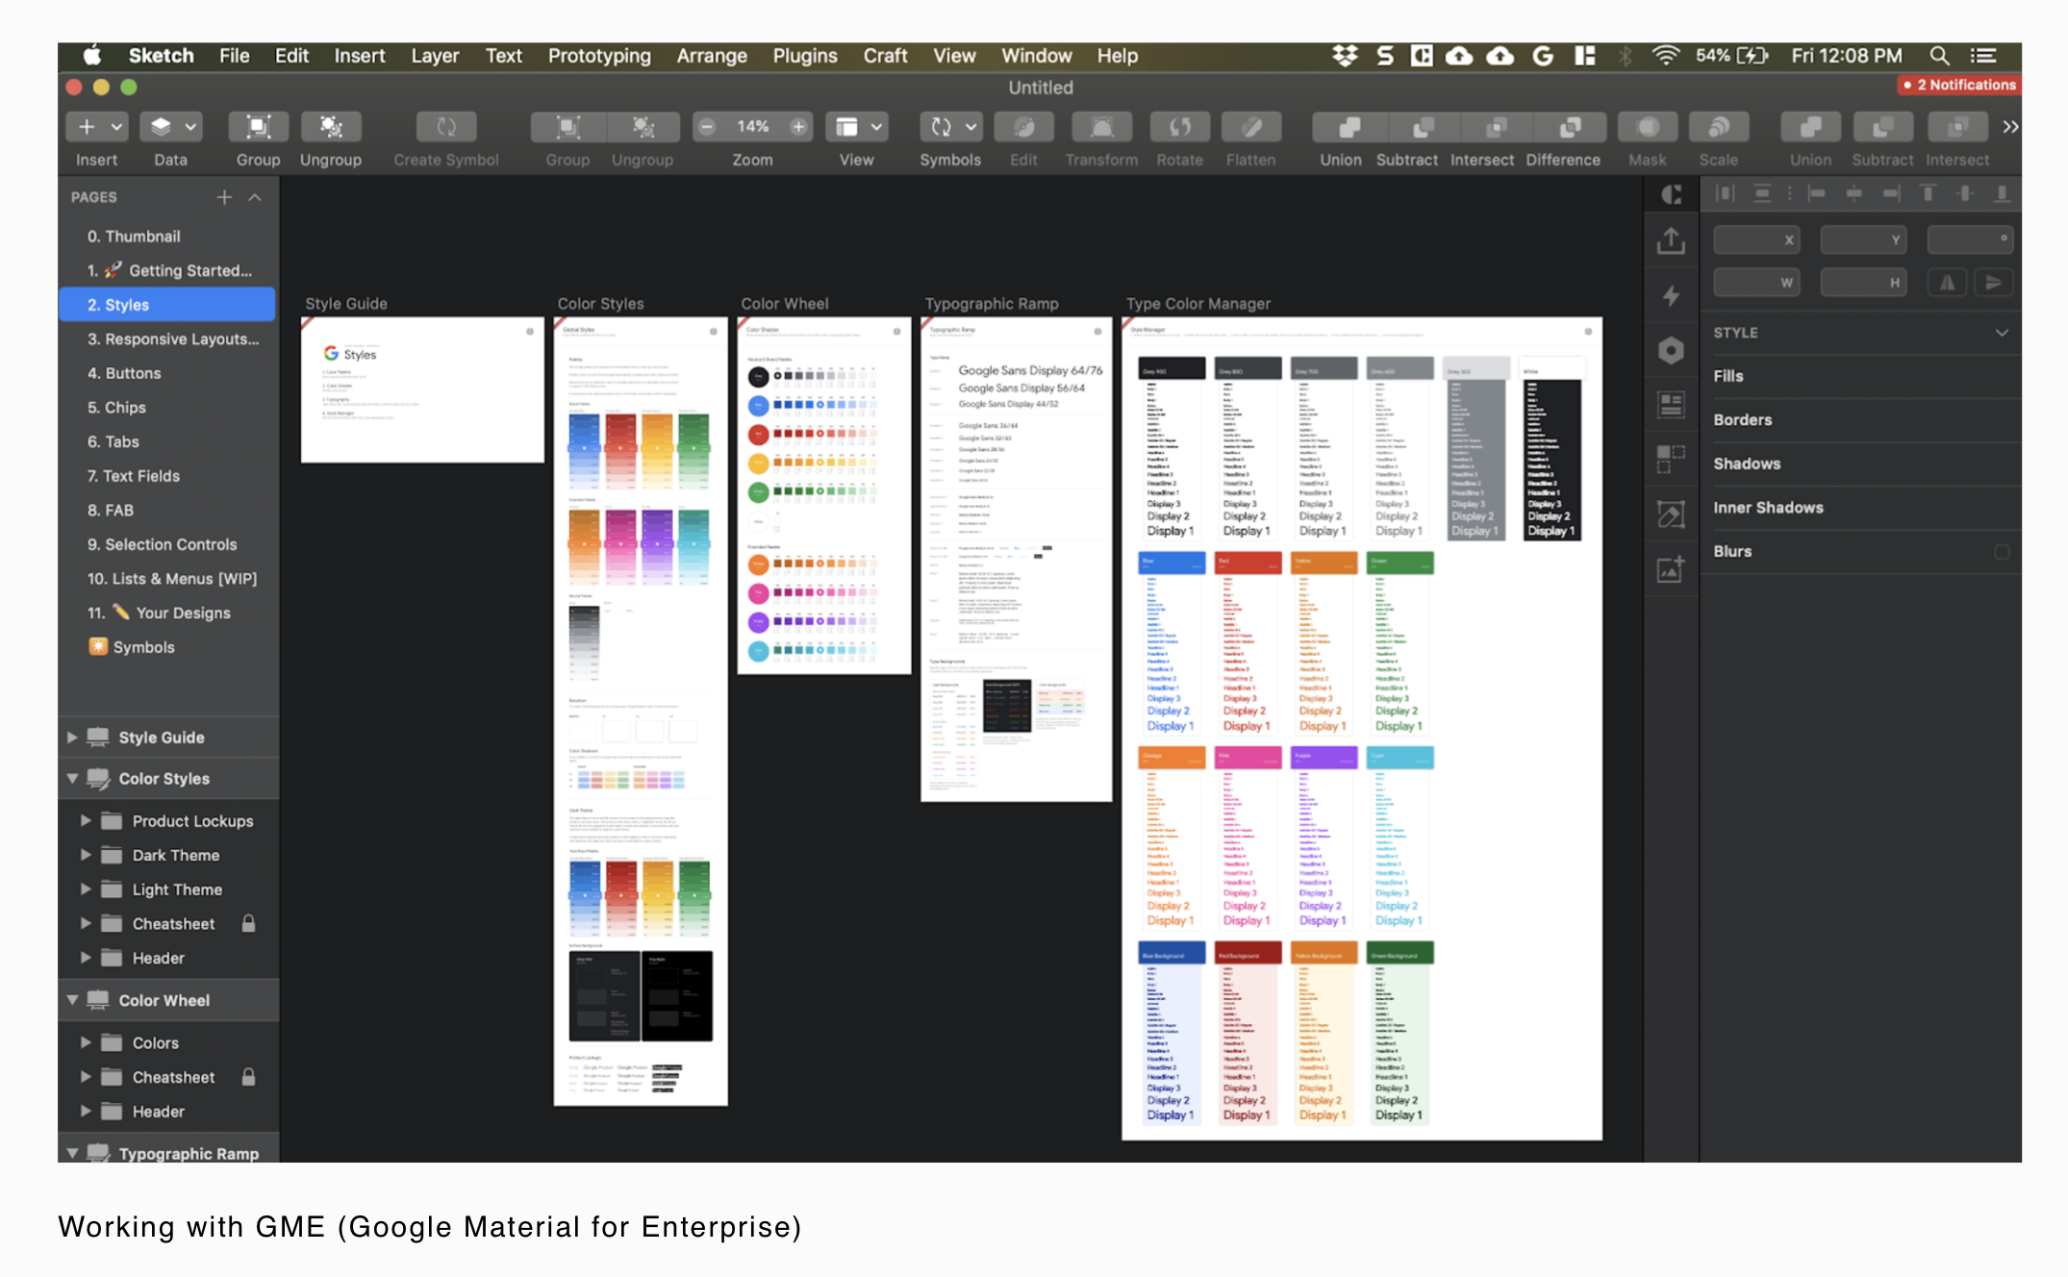Toggle lock on Color Wheel Cheatsheet layer
Image resolution: width=2068 pixels, height=1277 pixels.
tap(248, 1077)
